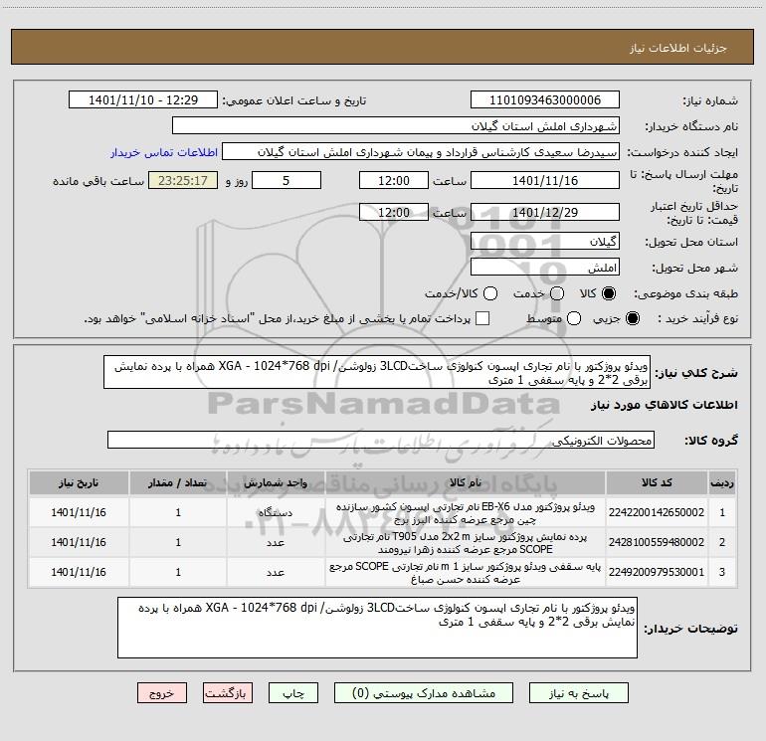Click the EB-X6 video projector item name
The width and height of the screenshot is (766, 741).
click(x=466, y=513)
